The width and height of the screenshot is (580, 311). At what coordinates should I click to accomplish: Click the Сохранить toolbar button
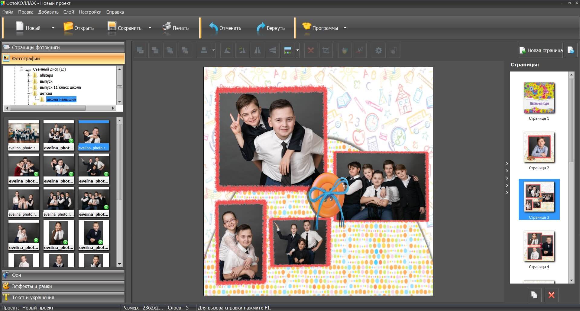tap(125, 28)
